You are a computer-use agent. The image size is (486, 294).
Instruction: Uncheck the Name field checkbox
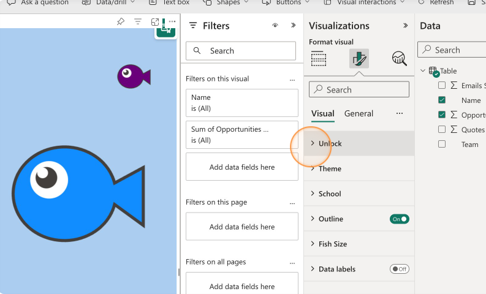[442, 100]
